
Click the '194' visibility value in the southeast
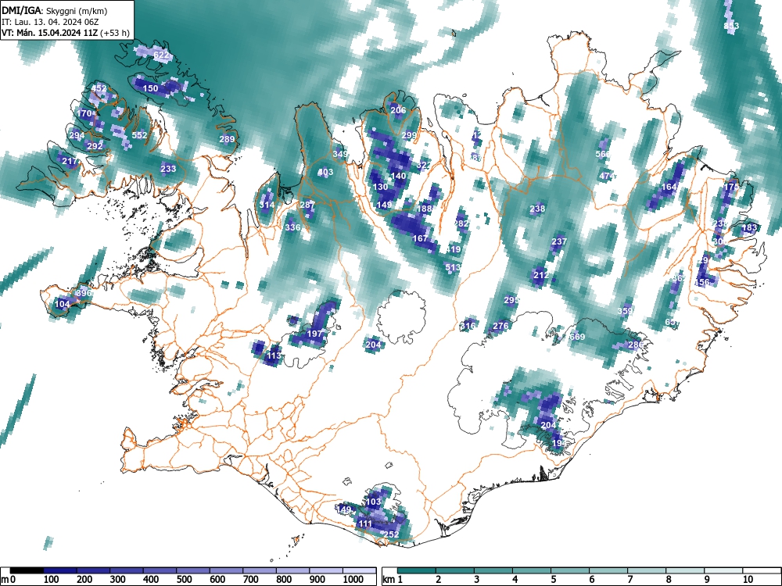coord(559,443)
